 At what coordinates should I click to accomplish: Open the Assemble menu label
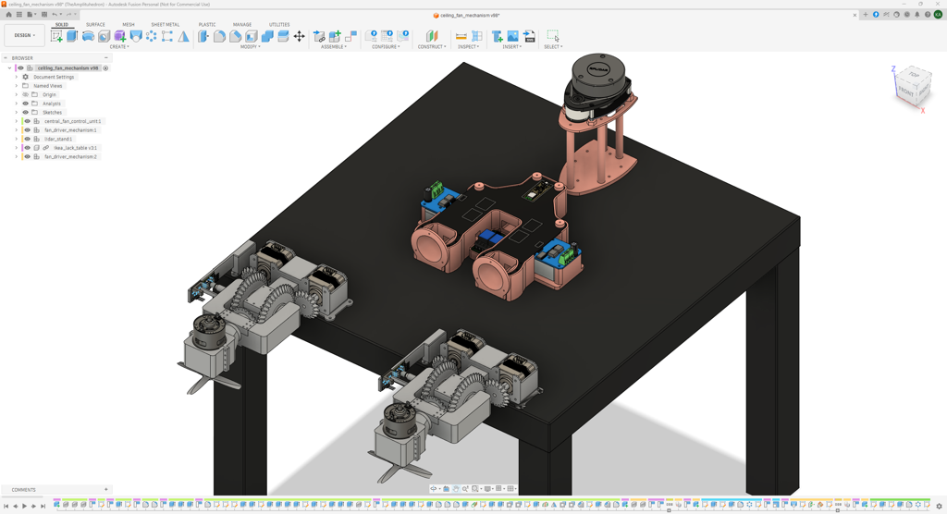[333, 46]
